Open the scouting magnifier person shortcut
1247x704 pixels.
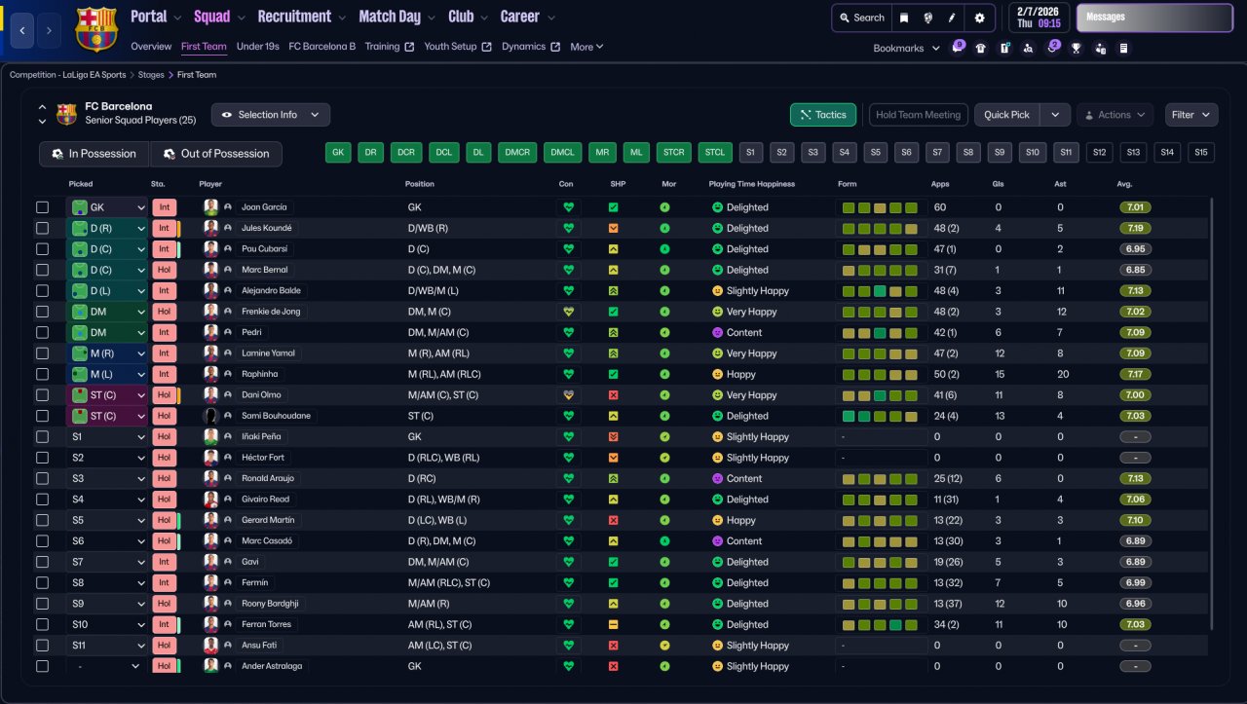(1028, 48)
